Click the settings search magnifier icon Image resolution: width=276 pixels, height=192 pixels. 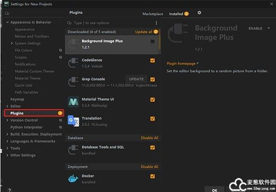click(7, 14)
